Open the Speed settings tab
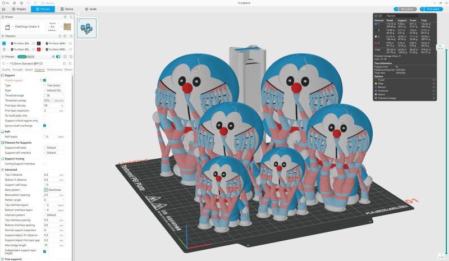The image size is (449, 261). (x=29, y=70)
